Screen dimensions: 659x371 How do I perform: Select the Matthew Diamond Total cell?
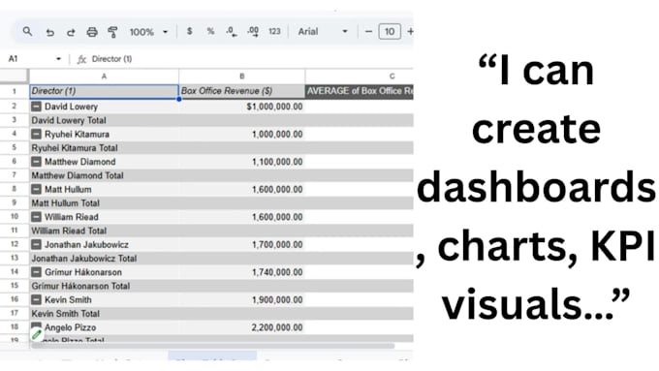(104, 175)
